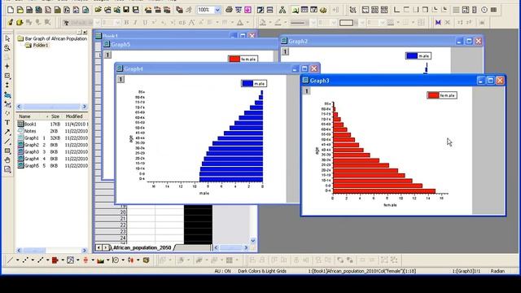Click the Print icon beside zoom box

click(x=229, y=10)
